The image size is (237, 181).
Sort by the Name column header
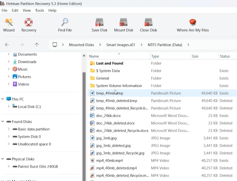(x=119, y=56)
